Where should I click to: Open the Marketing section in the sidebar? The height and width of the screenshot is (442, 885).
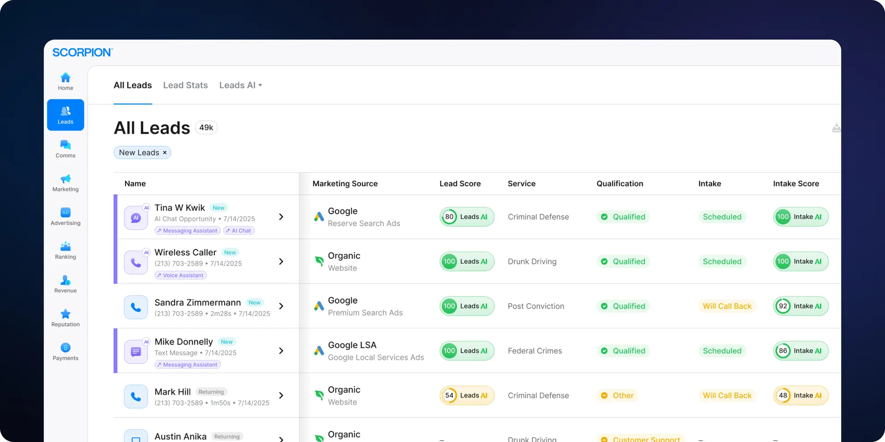coord(65,183)
